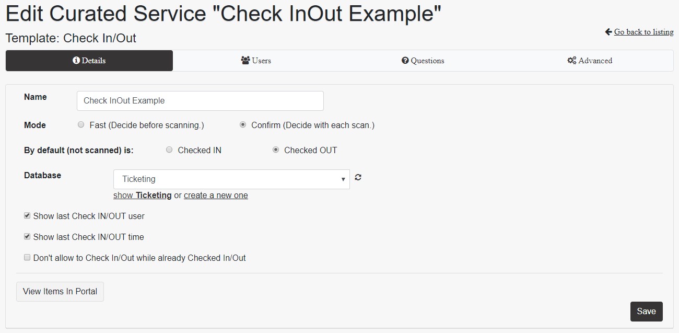
Task: Toggle Show last Check IN/OUT user checkbox
Action: coord(27,215)
